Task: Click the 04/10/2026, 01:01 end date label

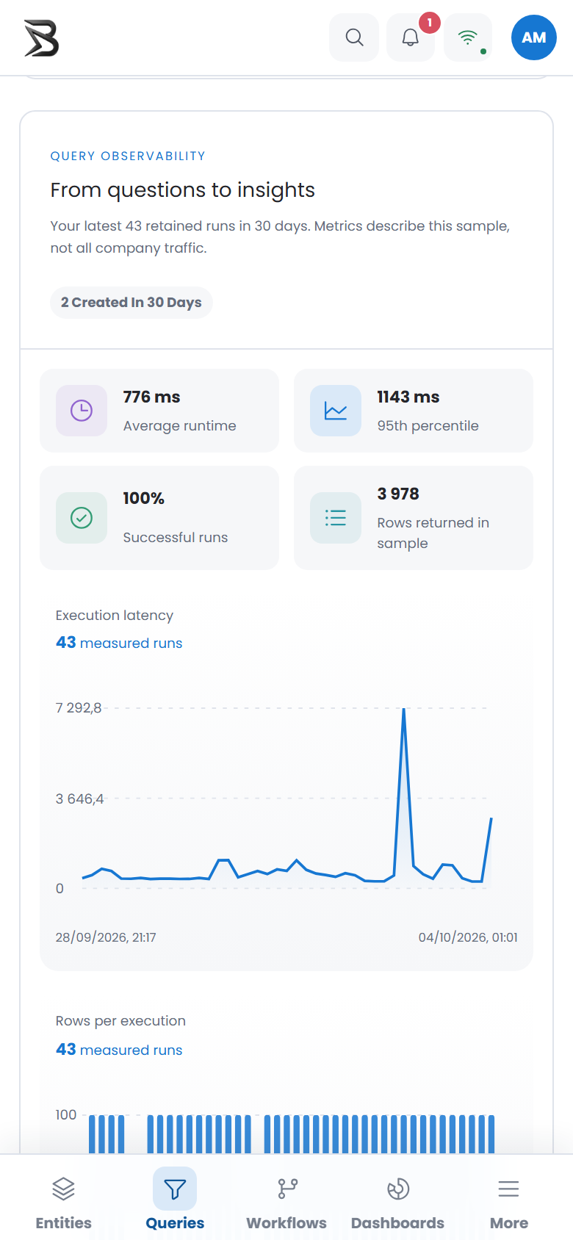Action: coord(468,937)
